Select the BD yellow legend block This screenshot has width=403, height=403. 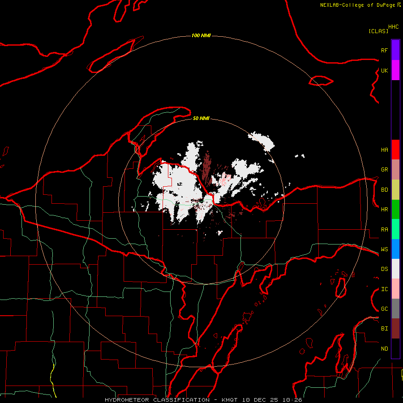point(395,190)
